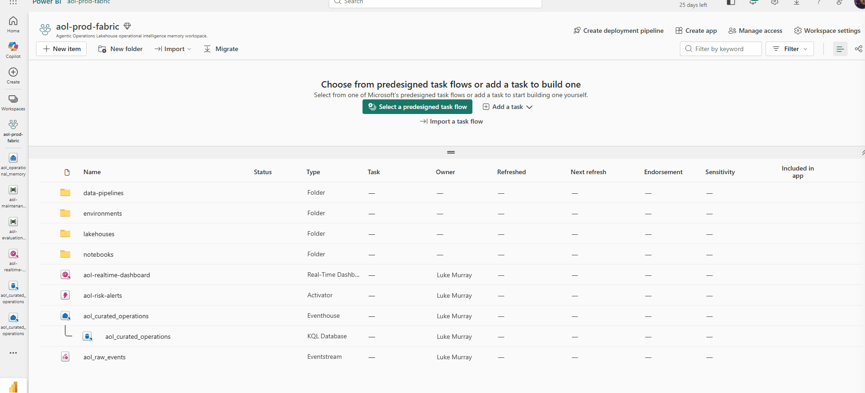Sort by the Owner column header
The width and height of the screenshot is (865, 393).
(x=445, y=172)
